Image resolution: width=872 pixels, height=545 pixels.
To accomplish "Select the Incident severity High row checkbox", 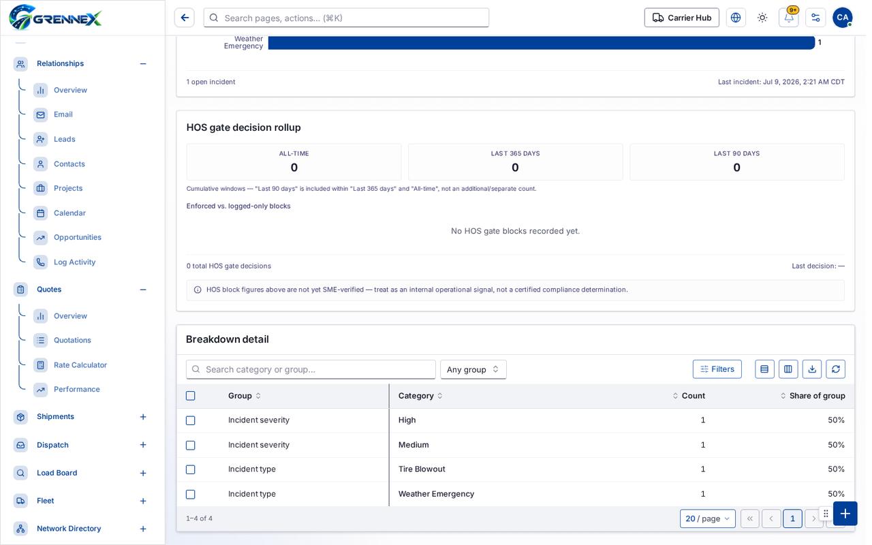I will pyautogui.click(x=191, y=420).
